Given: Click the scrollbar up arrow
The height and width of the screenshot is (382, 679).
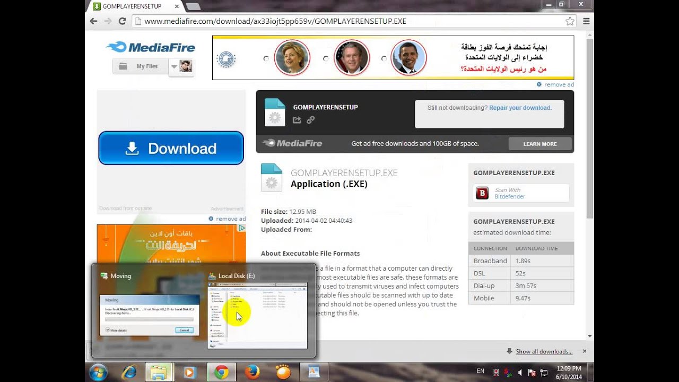Looking at the screenshot, I should (590, 34).
